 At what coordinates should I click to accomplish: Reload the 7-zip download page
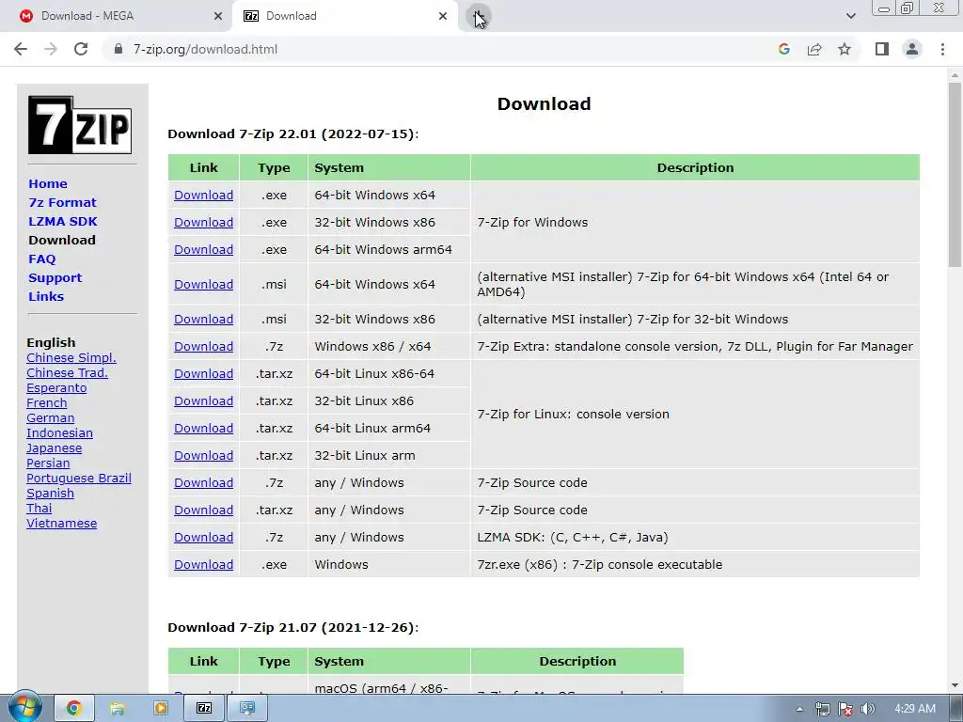81,49
